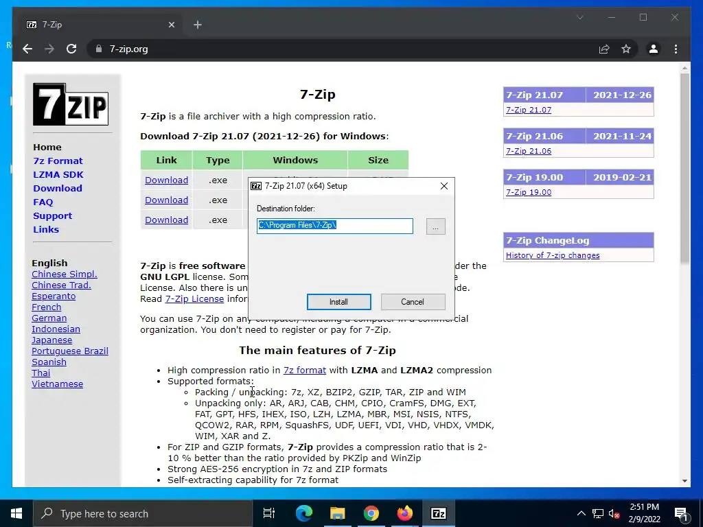Click the browser forward arrow

tap(49, 49)
